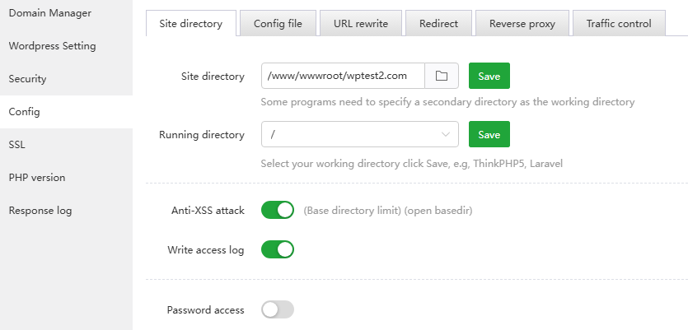Image resolution: width=688 pixels, height=330 pixels.
Task: Open the PHP version sidebar item
Action: coord(37,177)
